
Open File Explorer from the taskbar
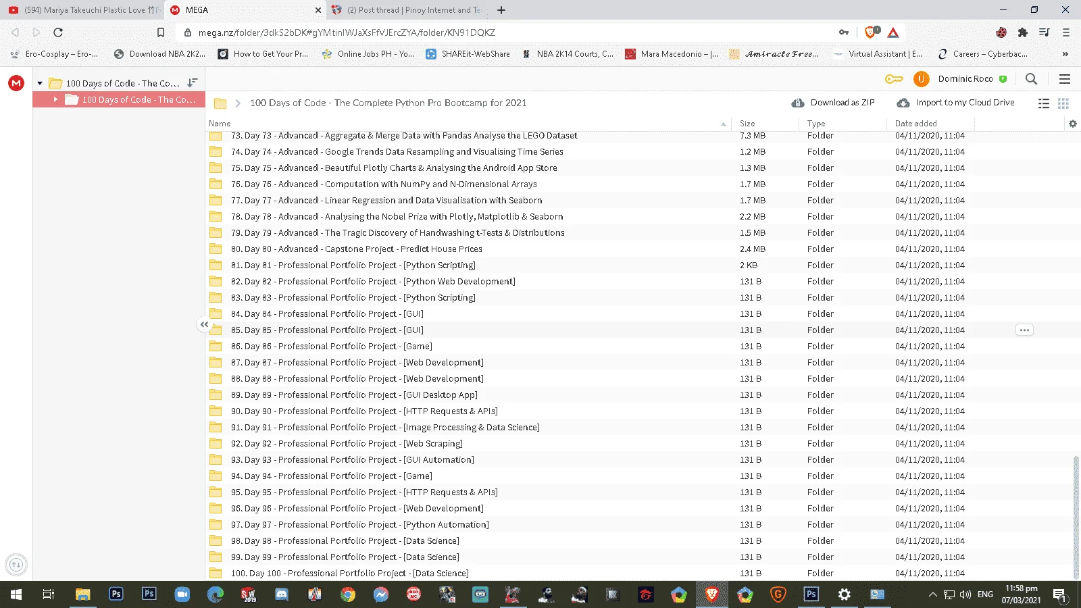click(82, 594)
